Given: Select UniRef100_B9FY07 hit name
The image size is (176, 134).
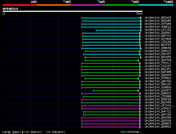Looking at the screenshot, I should [158, 36].
